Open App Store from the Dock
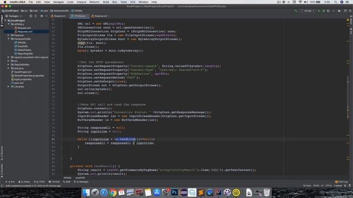 [157, 193]
